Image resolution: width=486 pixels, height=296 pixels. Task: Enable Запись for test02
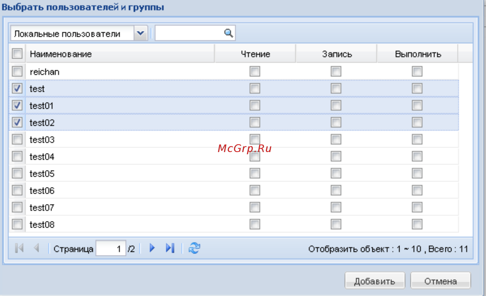(336, 122)
